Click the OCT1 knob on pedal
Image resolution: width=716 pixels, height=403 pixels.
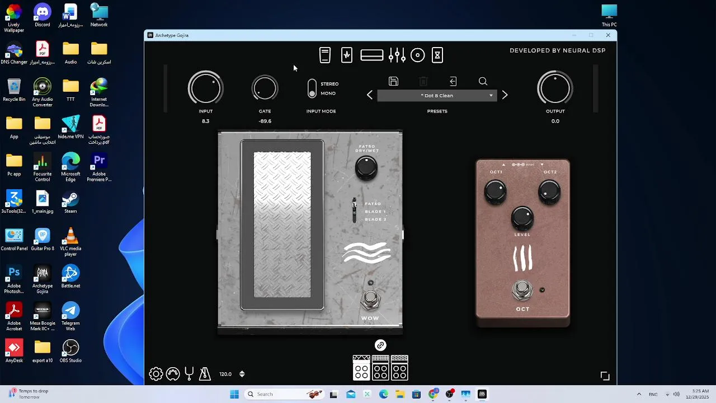(x=496, y=191)
